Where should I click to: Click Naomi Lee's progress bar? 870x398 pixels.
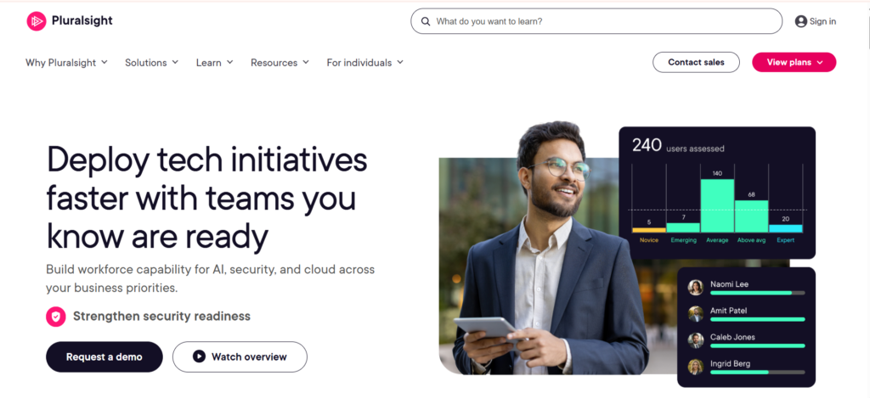tap(757, 293)
